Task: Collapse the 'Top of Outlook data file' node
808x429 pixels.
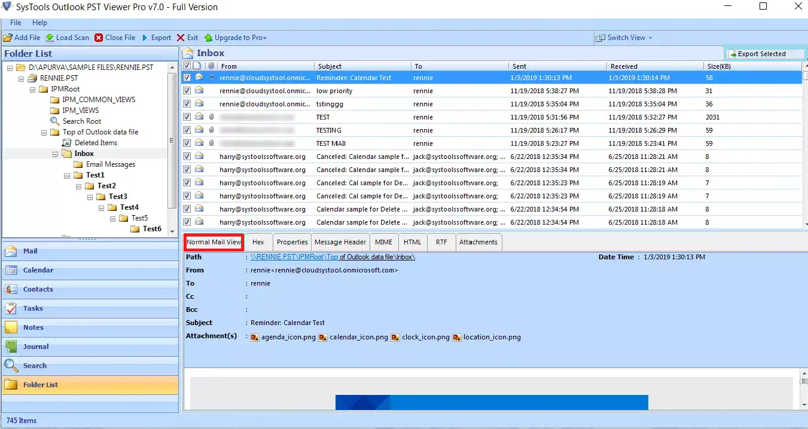Action: click(44, 132)
